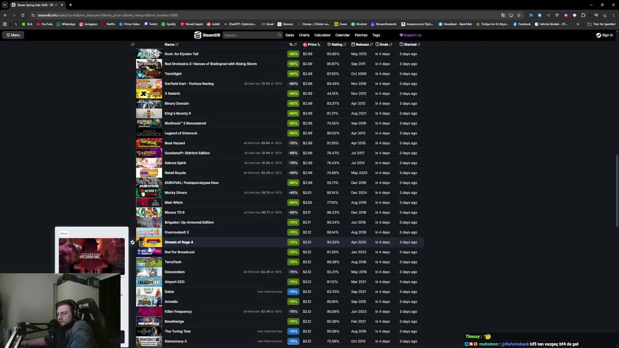Screen dimensions: 619x348
Task: Sort the table by Rating column
Action: (x=337, y=44)
